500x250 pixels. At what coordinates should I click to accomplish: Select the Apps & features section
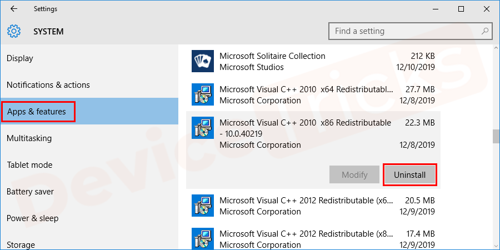point(37,112)
